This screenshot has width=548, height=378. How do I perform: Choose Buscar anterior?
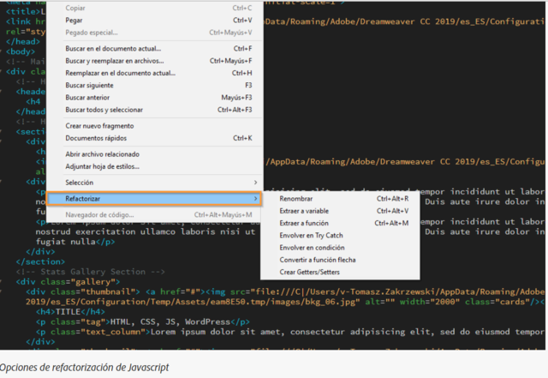click(155, 98)
